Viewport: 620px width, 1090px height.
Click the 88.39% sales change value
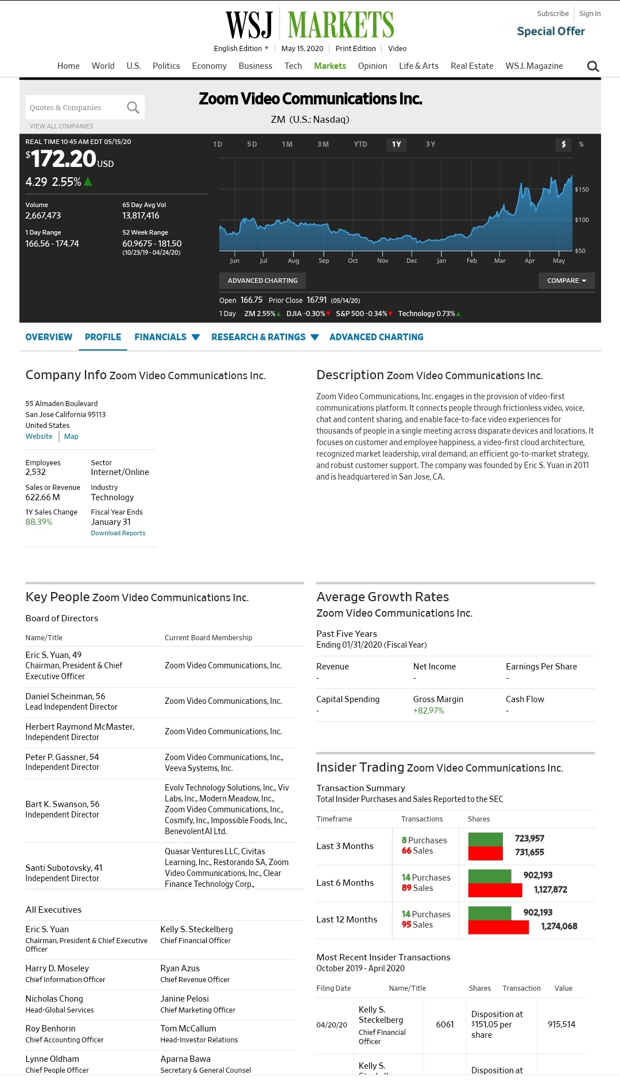(x=39, y=522)
